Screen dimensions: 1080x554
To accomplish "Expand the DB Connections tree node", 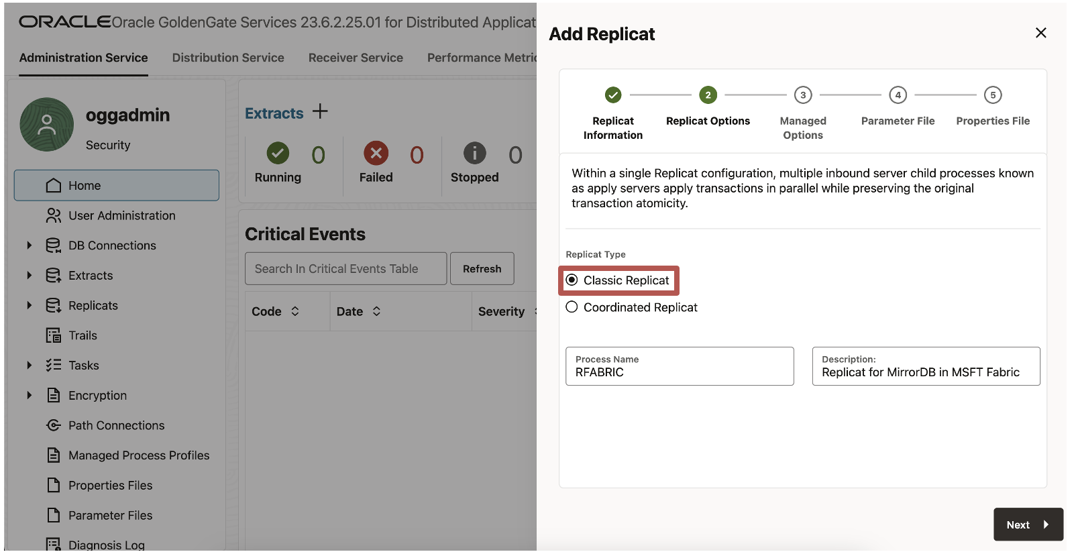I will (30, 245).
